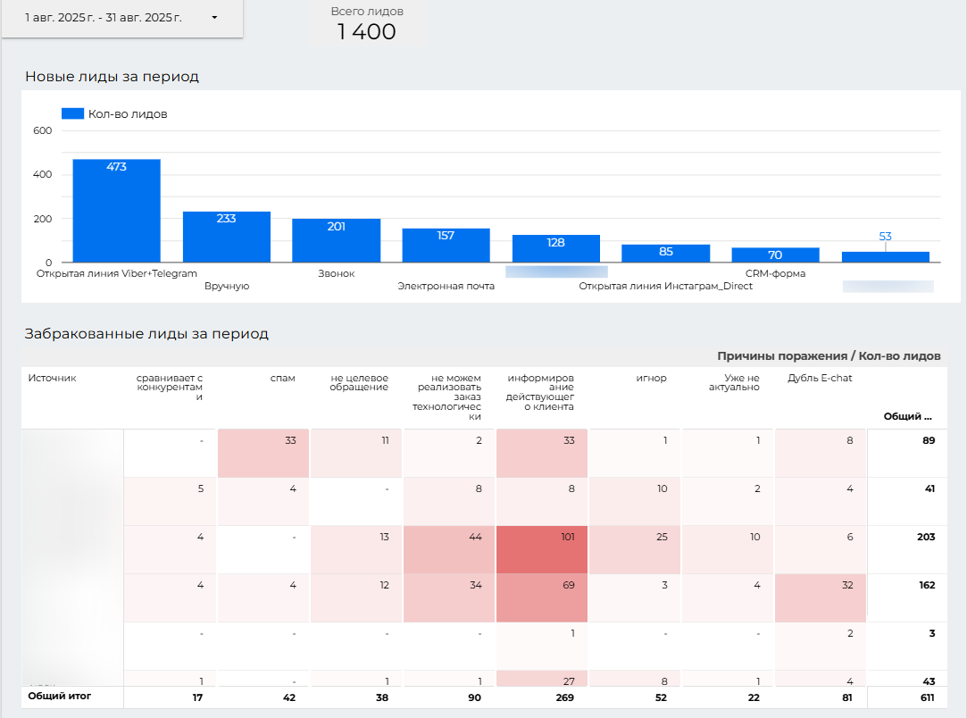Viewport: 967px width, 718px height.
Task: Click the 'игнор' column header
Action: point(651,378)
